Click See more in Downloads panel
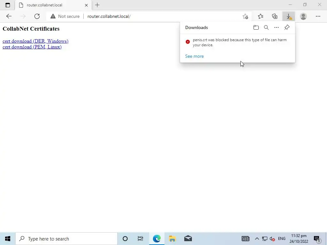Screen dimensions: 327x245 194,56
